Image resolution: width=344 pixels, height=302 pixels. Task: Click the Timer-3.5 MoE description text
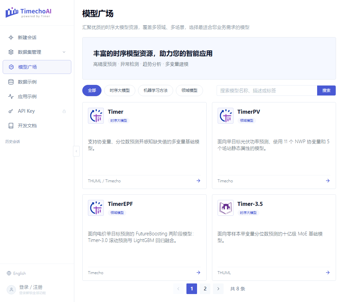(x=270, y=237)
